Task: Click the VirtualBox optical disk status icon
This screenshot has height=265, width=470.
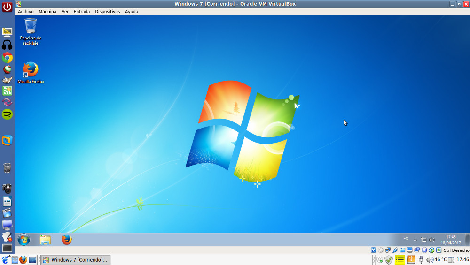Action: pos(381,250)
